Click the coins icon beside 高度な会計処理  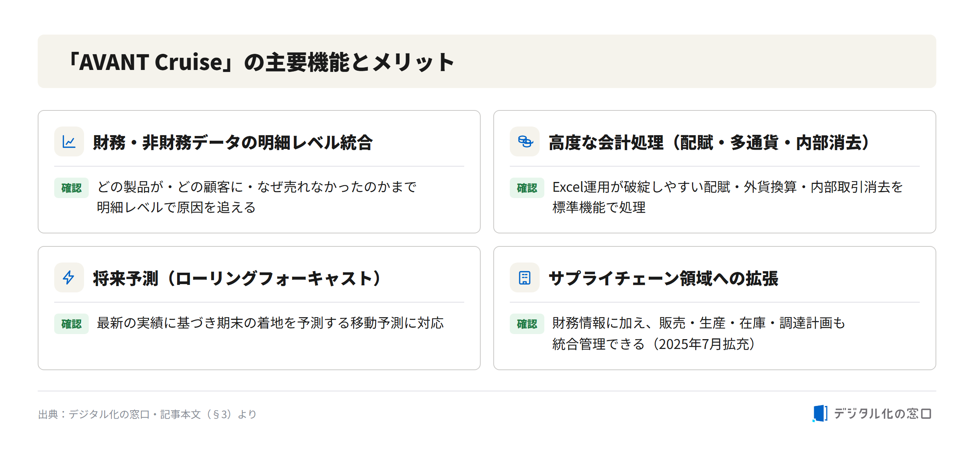tap(525, 141)
